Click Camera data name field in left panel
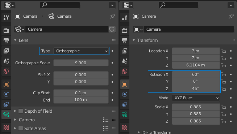 click(x=67, y=29)
